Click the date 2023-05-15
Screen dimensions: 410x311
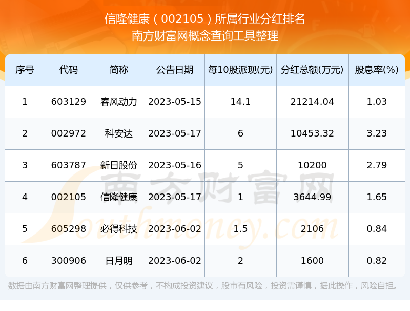tap(175, 102)
